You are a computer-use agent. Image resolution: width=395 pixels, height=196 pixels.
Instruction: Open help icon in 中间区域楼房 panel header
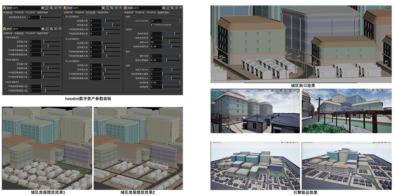tap(60, 29)
